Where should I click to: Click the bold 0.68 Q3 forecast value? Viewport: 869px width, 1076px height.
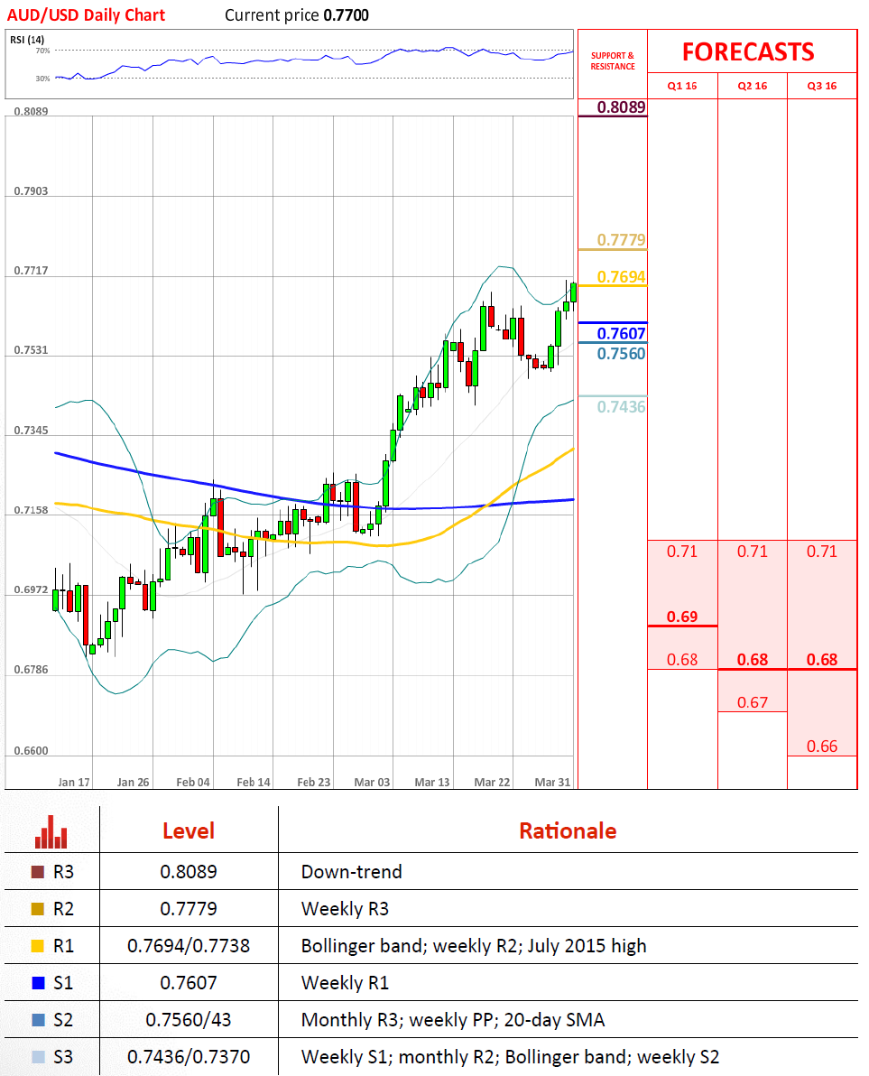(x=822, y=660)
